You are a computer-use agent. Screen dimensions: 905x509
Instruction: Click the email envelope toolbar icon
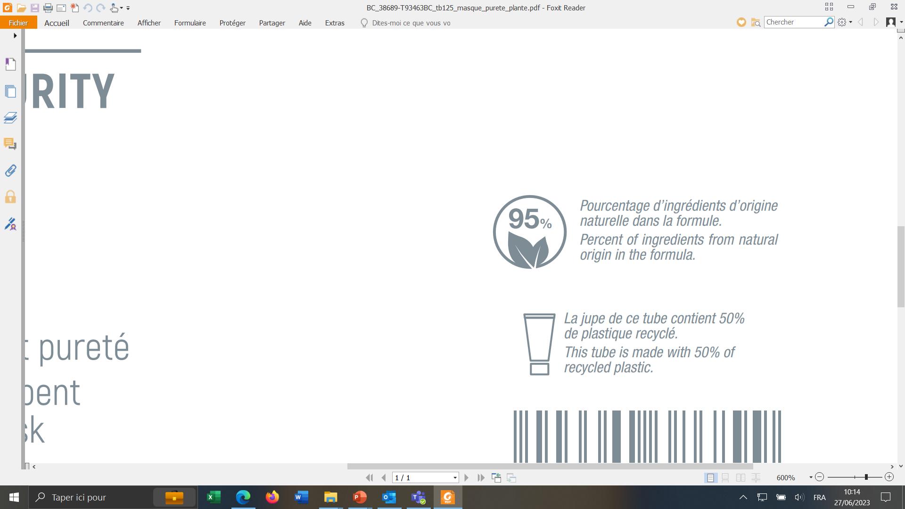[x=61, y=8]
